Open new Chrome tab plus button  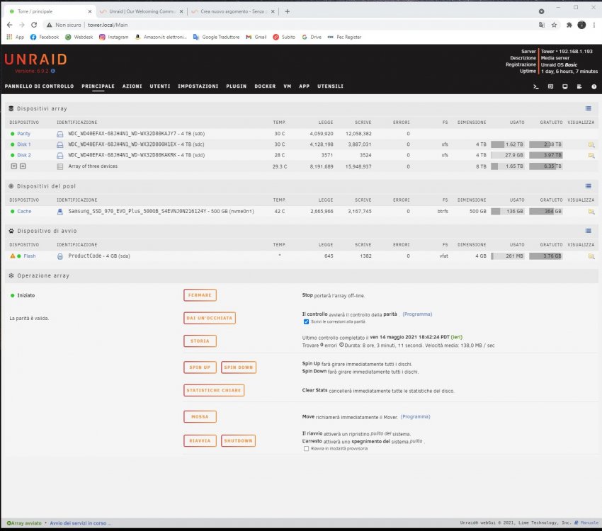pos(287,11)
